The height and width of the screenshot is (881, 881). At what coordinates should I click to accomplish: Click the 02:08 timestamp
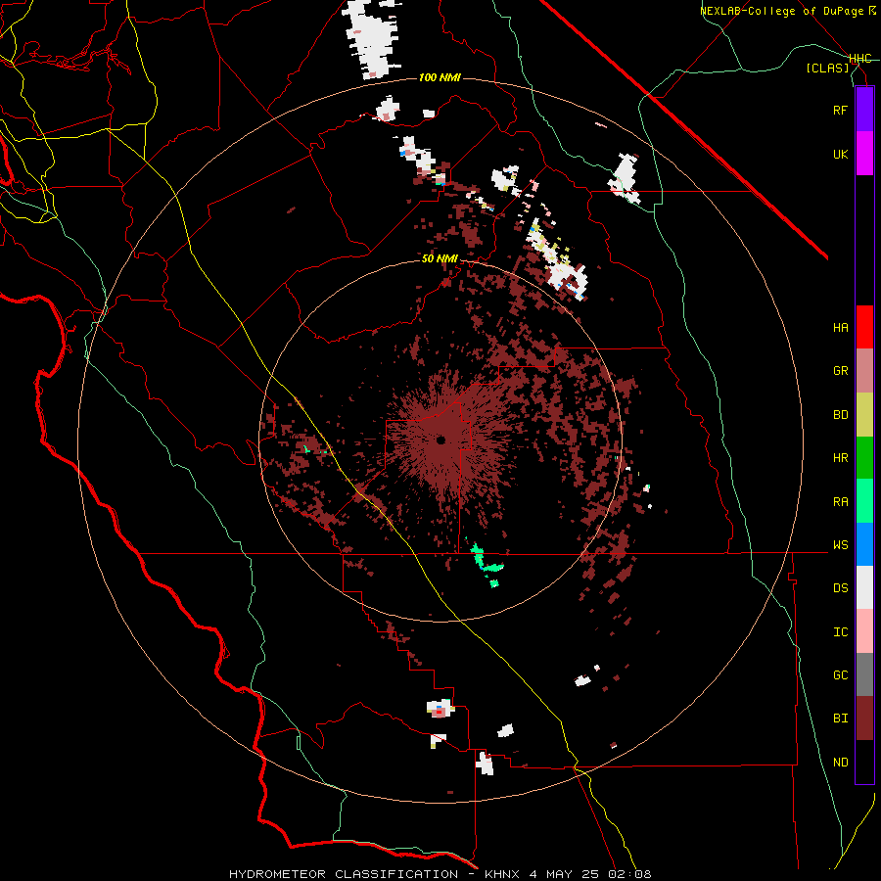tap(628, 874)
